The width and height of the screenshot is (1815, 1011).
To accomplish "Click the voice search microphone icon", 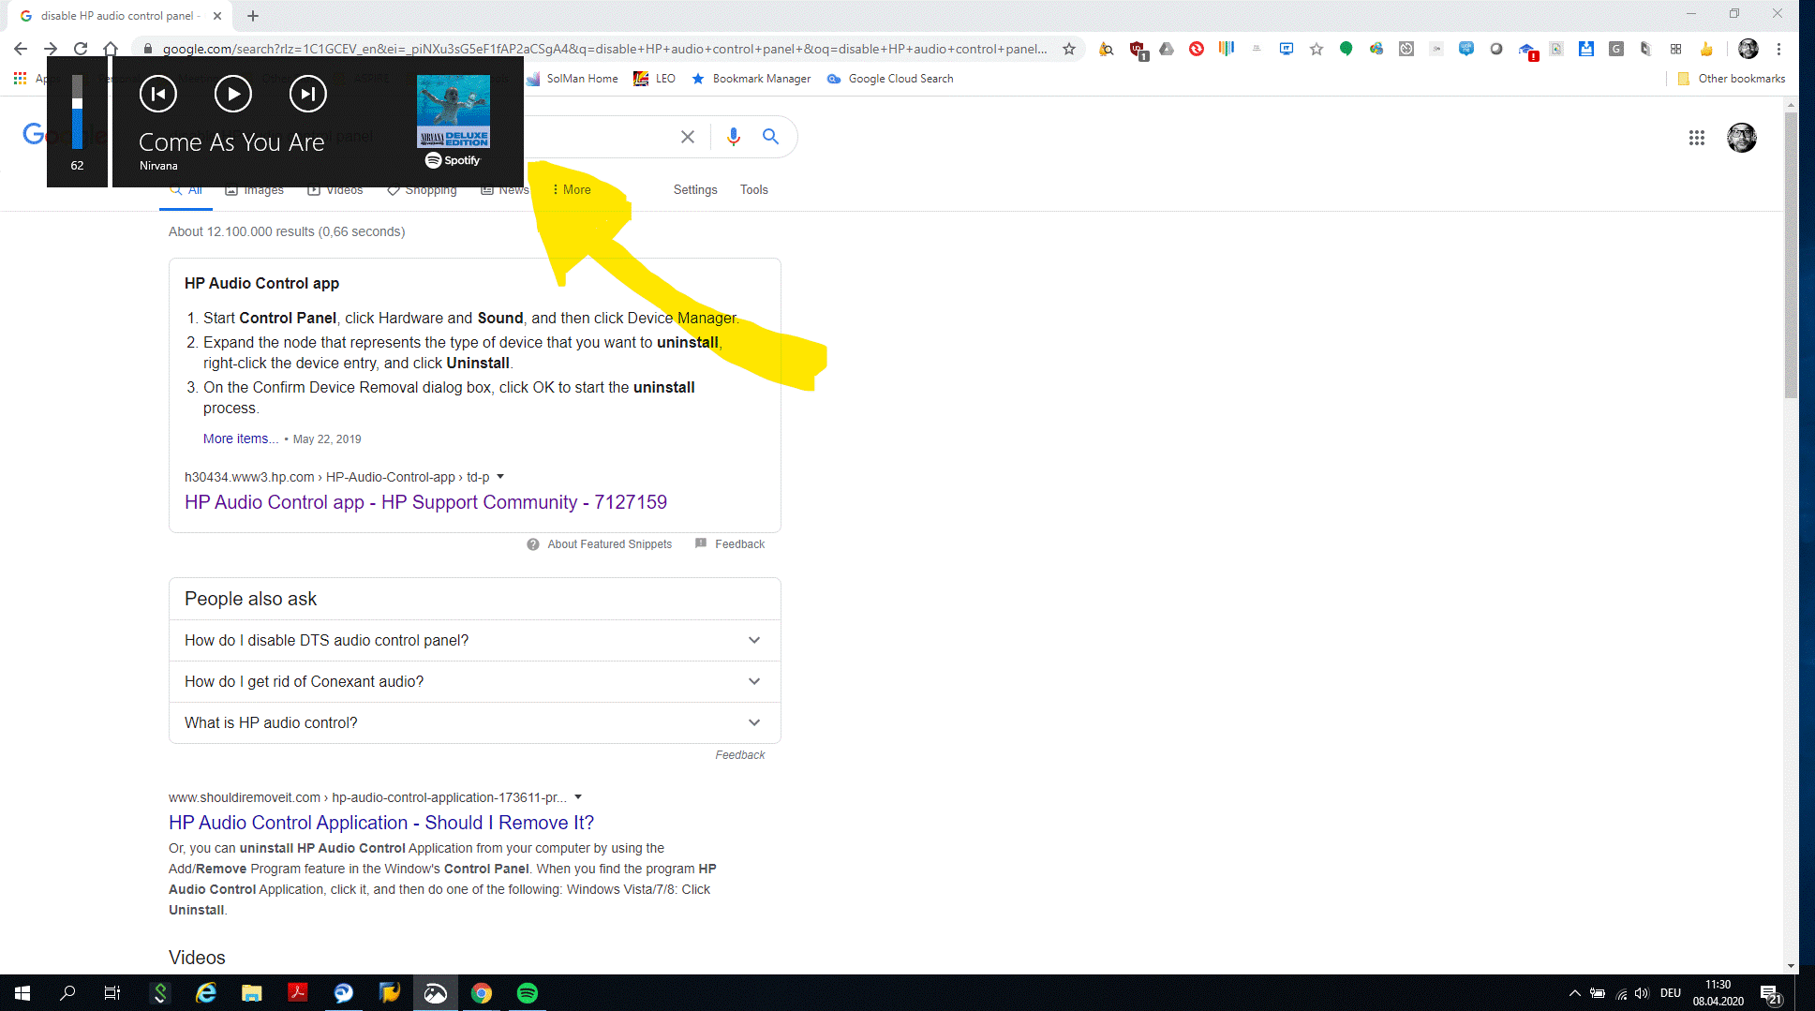I will pyautogui.click(x=734, y=137).
